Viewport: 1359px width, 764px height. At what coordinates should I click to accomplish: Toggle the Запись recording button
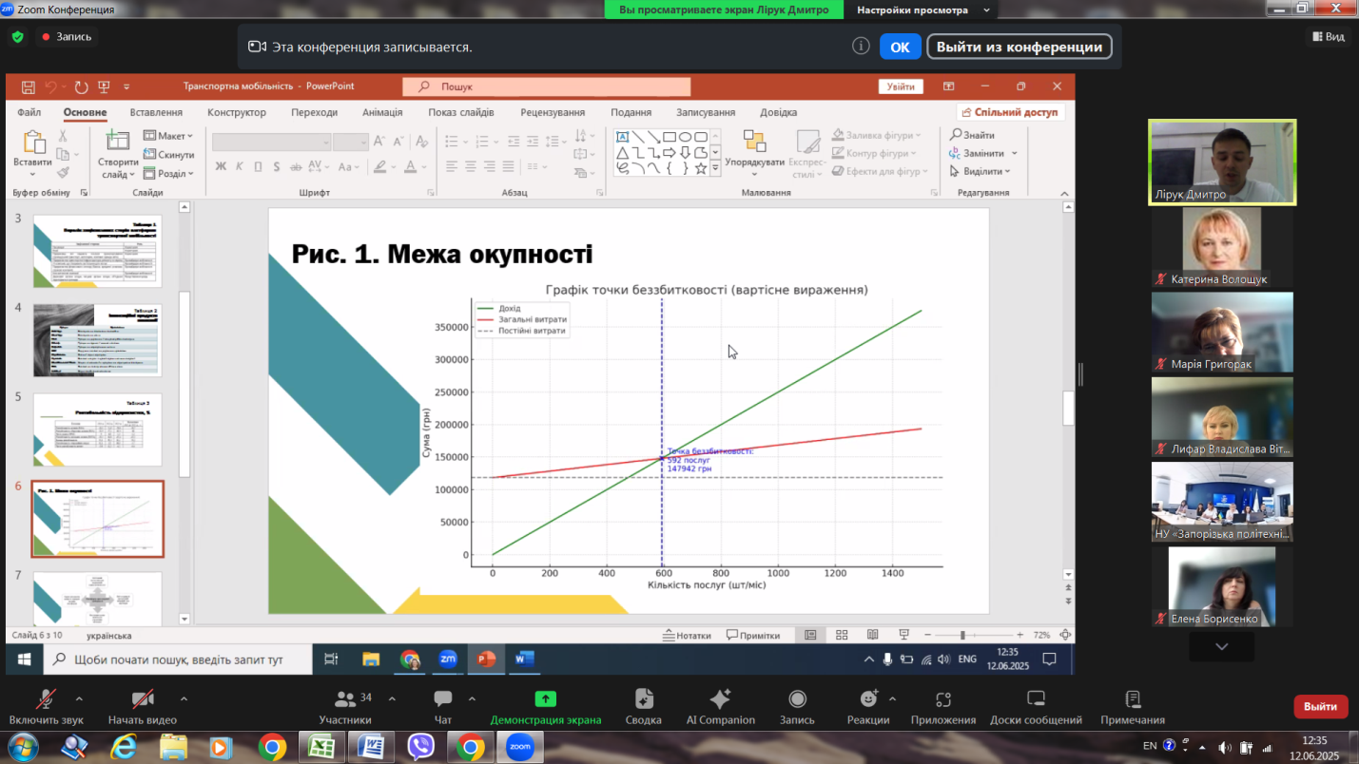[x=797, y=699]
